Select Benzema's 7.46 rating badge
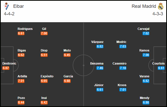 point(100,68)
